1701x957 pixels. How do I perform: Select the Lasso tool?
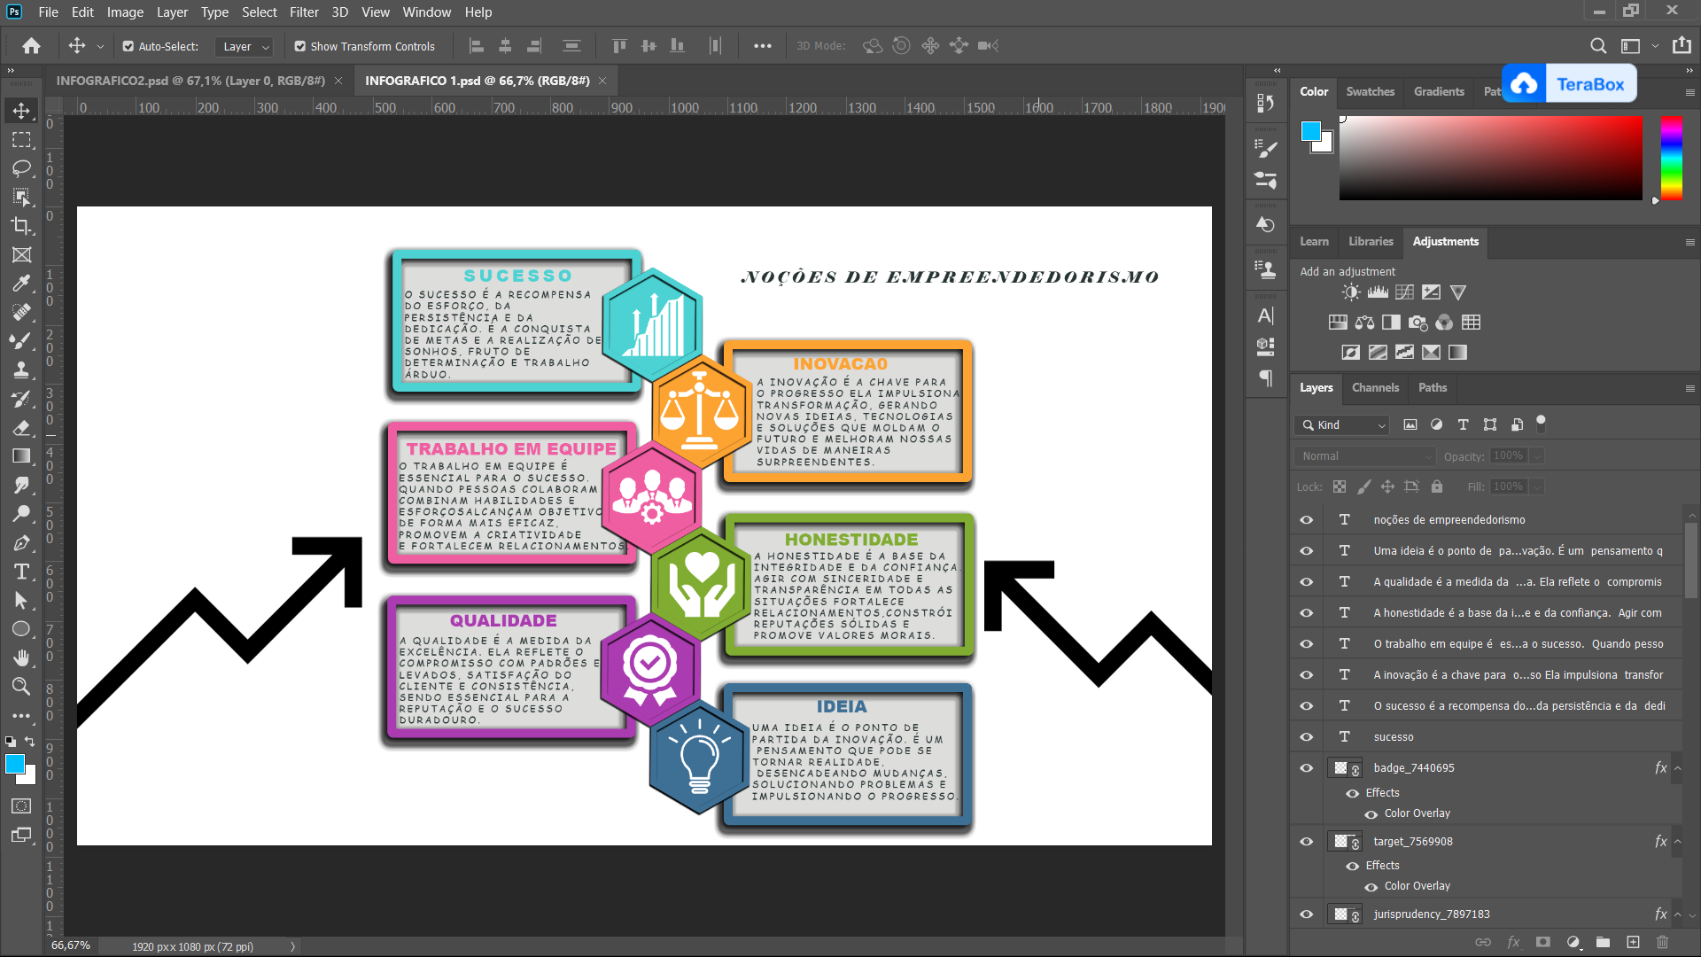[x=21, y=168]
